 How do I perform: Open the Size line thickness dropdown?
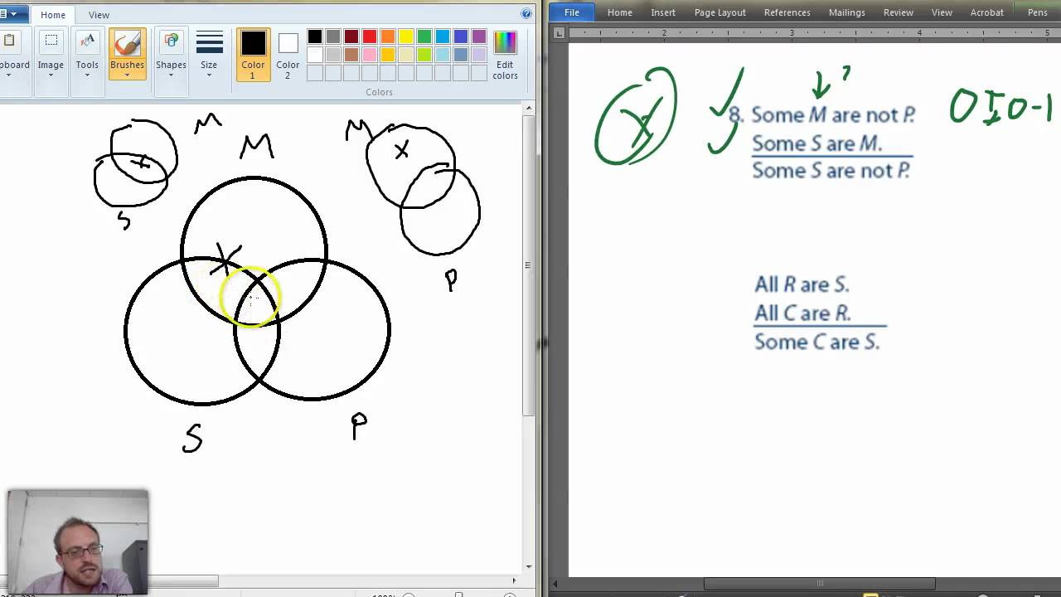click(209, 75)
